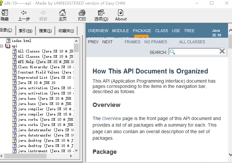
Task: Click the Back (上一步) arrow icon
Action: click(x=24, y=13)
